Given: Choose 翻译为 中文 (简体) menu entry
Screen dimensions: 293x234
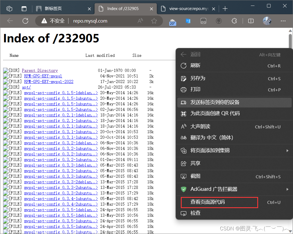Looking at the screenshot, I should [234, 138].
